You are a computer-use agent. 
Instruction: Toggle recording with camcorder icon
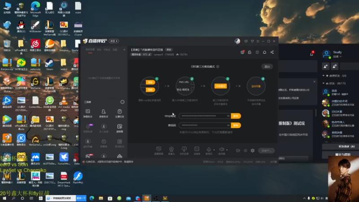pyautogui.click(x=238, y=150)
